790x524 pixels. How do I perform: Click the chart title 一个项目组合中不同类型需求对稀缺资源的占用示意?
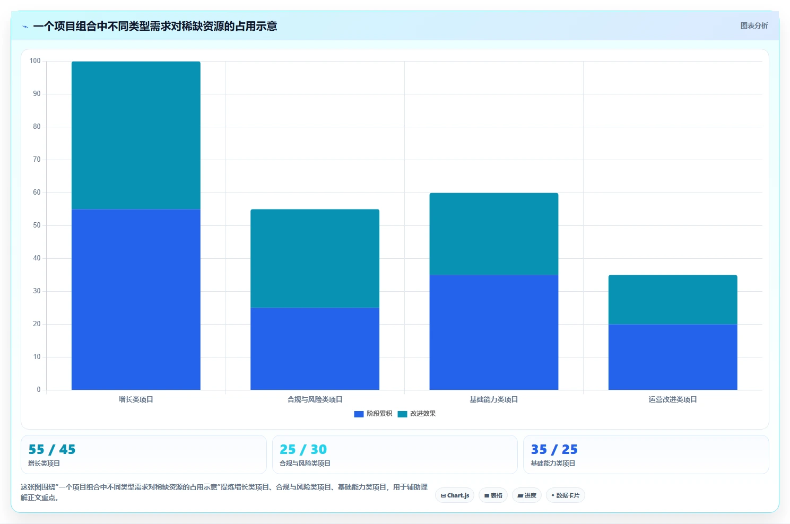(155, 26)
